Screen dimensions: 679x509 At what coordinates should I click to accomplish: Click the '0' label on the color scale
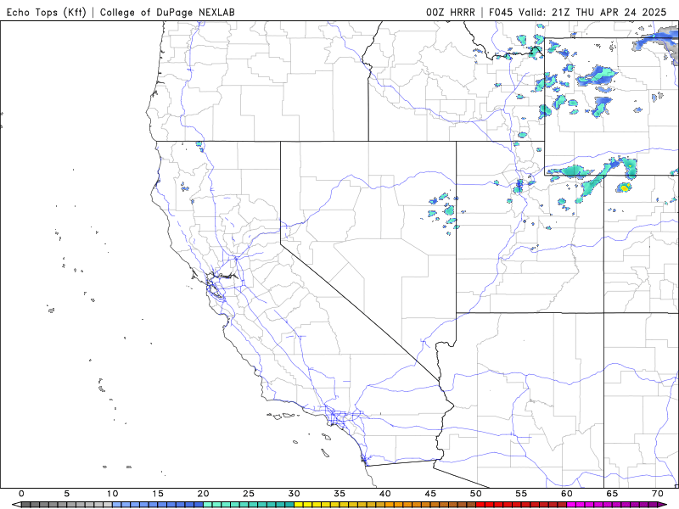point(22,494)
